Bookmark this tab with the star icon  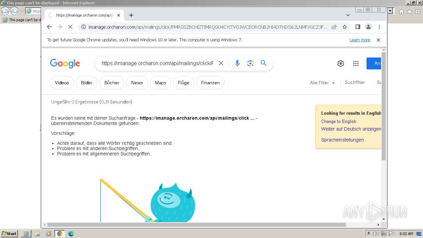(345, 27)
